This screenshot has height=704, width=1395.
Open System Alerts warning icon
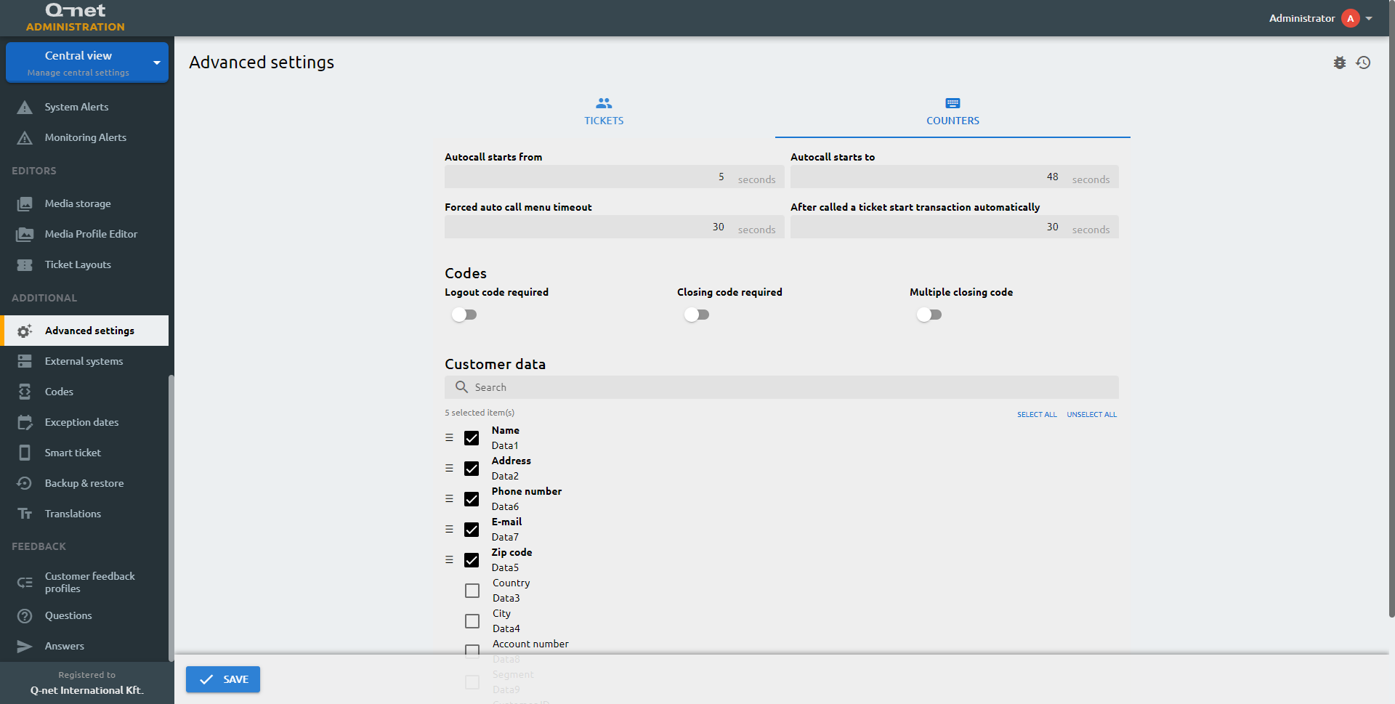click(x=25, y=108)
